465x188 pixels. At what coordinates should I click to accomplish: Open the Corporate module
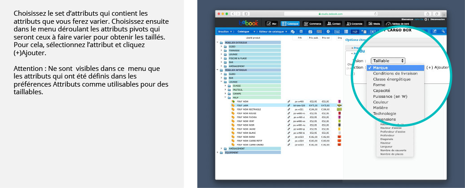(x=354, y=23)
